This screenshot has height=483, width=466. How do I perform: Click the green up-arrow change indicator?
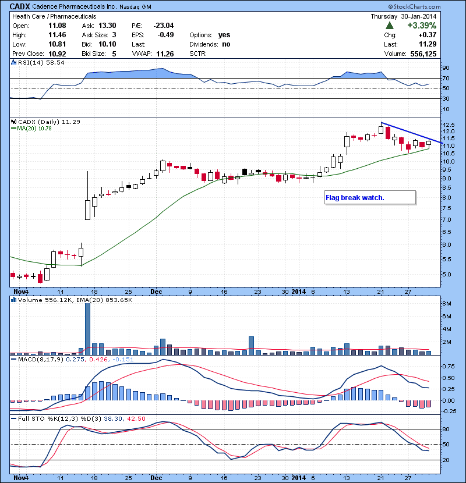point(390,26)
